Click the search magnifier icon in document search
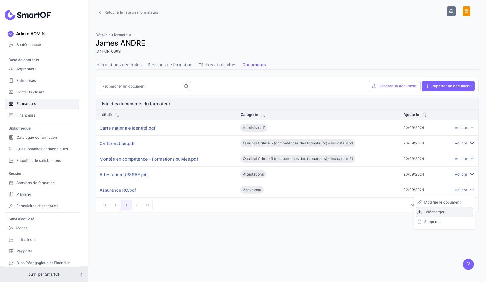 pos(186,86)
